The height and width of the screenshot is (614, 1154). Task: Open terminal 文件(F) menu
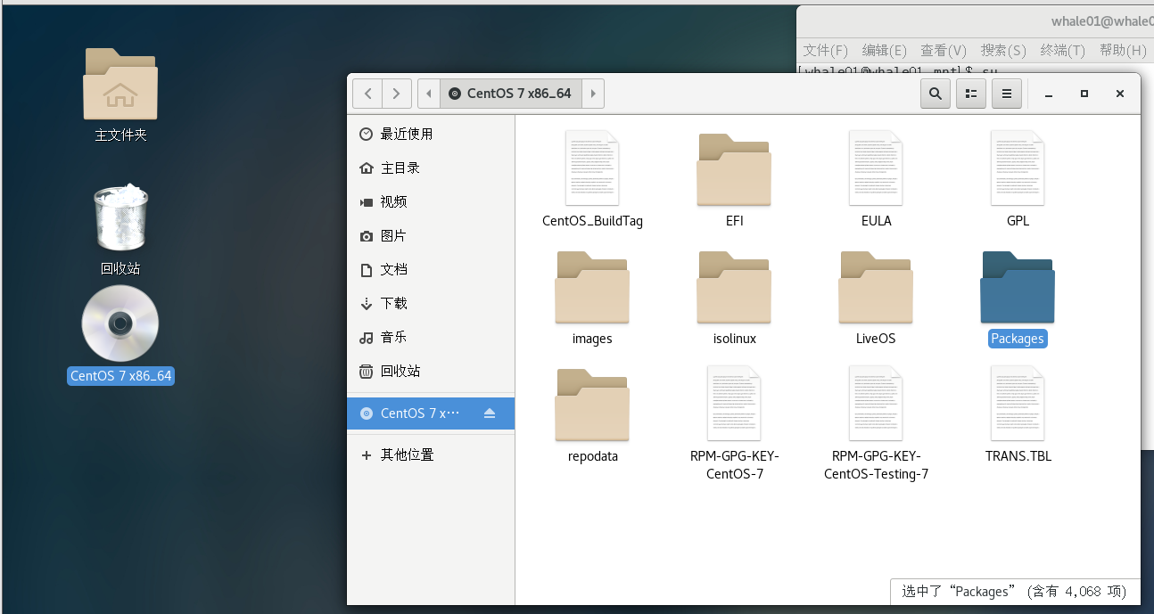[x=826, y=50]
